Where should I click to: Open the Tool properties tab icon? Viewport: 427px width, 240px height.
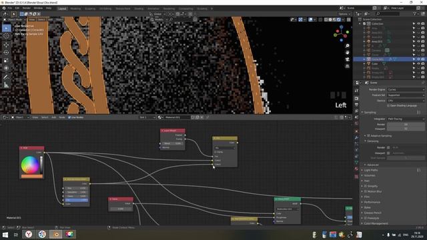[356, 91]
